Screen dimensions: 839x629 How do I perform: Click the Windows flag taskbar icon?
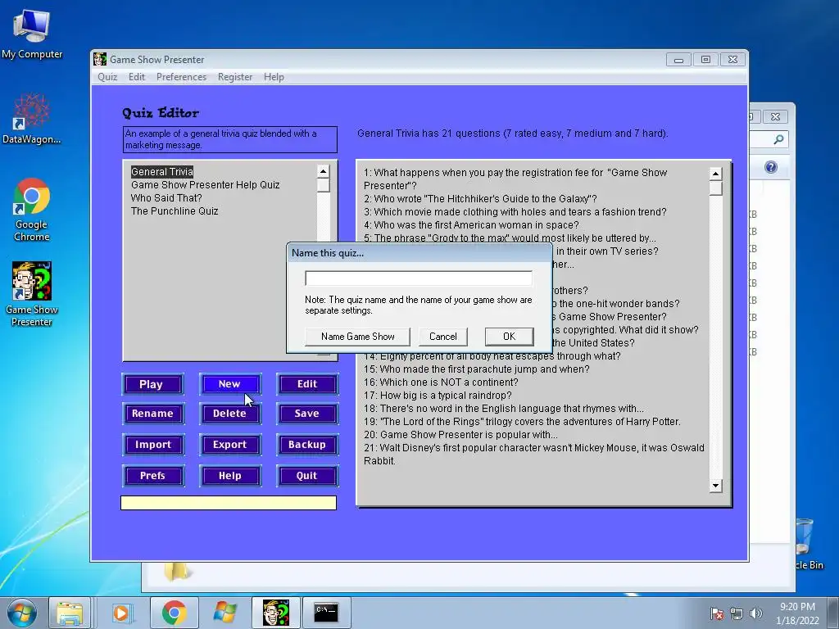point(224,613)
